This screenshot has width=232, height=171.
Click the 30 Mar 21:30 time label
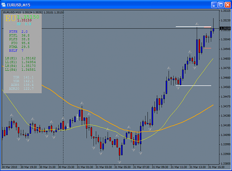tap(48, 167)
